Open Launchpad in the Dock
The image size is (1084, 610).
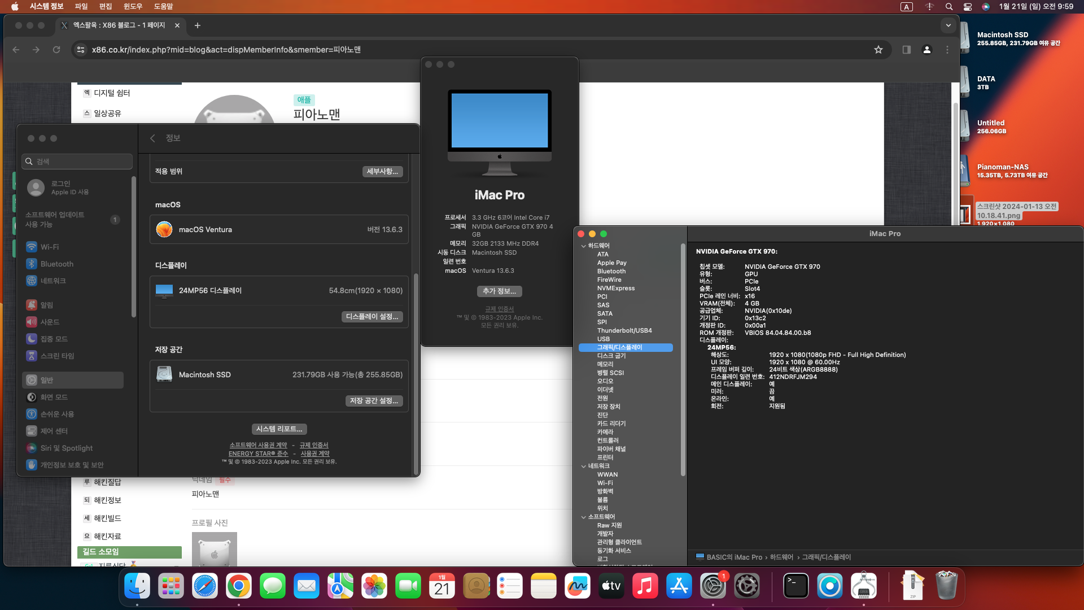pos(171,586)
